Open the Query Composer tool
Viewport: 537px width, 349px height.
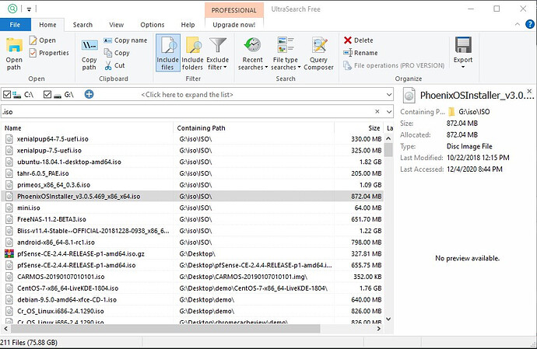[x=318, y=53]
